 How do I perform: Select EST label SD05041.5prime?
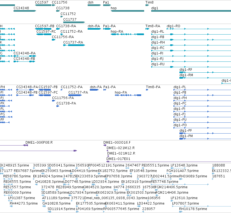coord(61,165)
